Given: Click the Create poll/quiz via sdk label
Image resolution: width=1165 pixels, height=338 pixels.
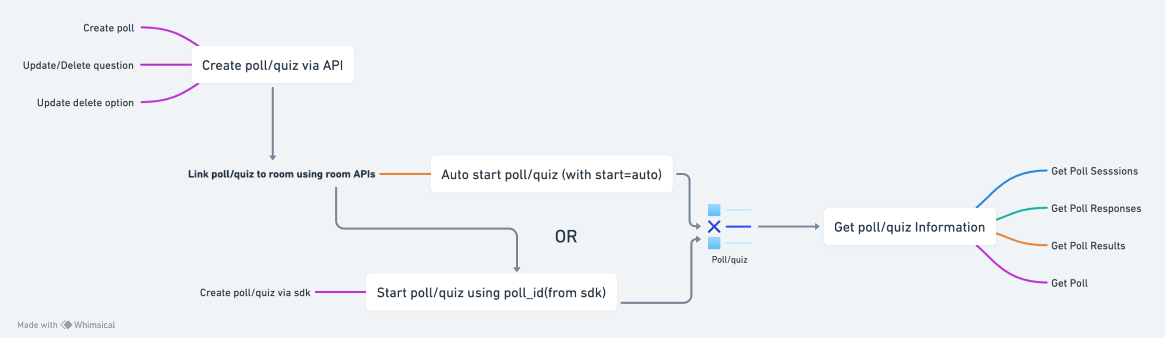Looking at the screenshot, I should (x=255, y=293).
